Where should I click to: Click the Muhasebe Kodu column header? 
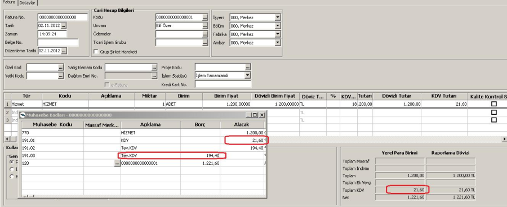[52, 125]
